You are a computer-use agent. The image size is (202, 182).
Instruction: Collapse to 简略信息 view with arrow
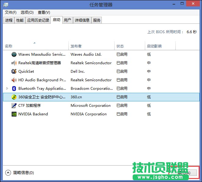(x=8, y=173)
